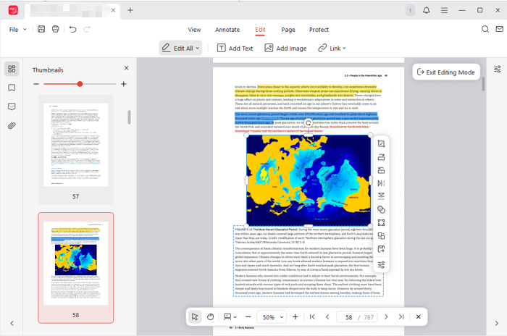Flip the image horizontally

[381, 183]
